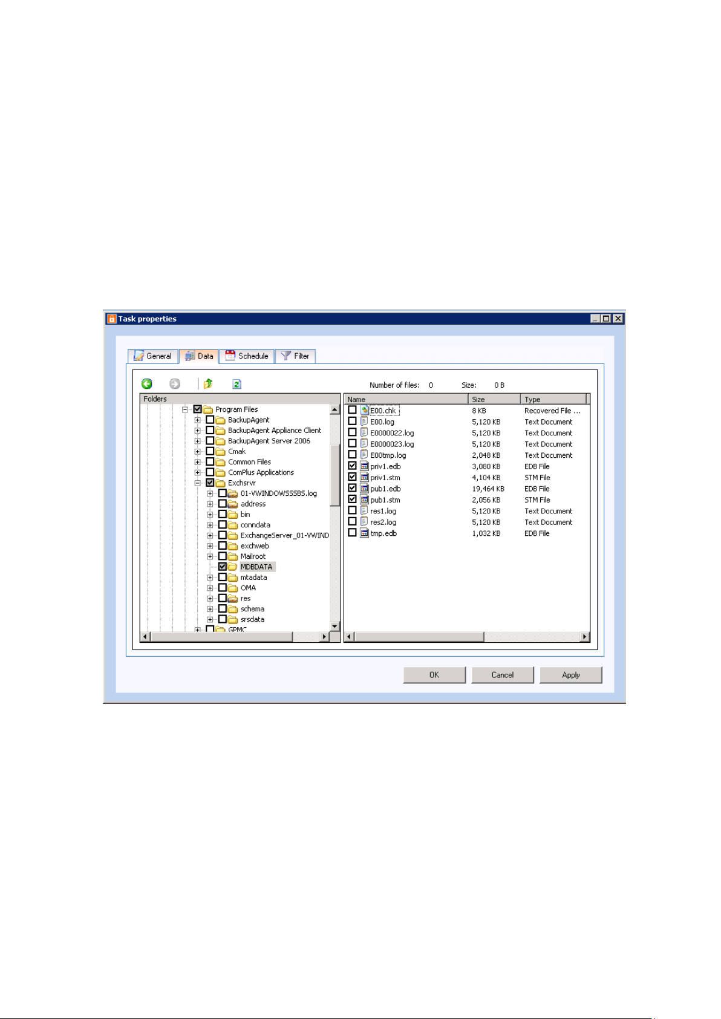
Task: Click the BackupAgent folder icon
Action: click(x=221, y=420)
